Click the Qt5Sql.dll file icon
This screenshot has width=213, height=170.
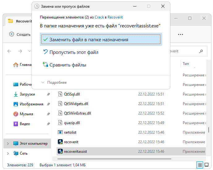[60, 94]
